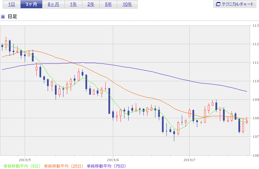Click the 単純移動平均（25日） orange legend
Image resolution: width=259 pixels, height=169 pixels.
point(63,166)
